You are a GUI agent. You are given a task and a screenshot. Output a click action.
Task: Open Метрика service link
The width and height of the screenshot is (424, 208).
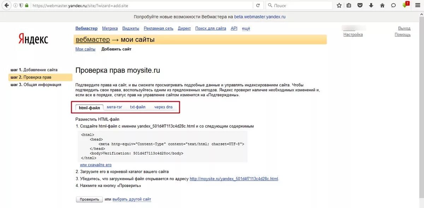click(110, 28)
